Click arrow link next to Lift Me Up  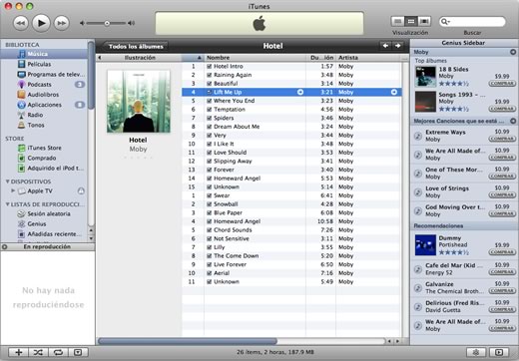point(300,92)
